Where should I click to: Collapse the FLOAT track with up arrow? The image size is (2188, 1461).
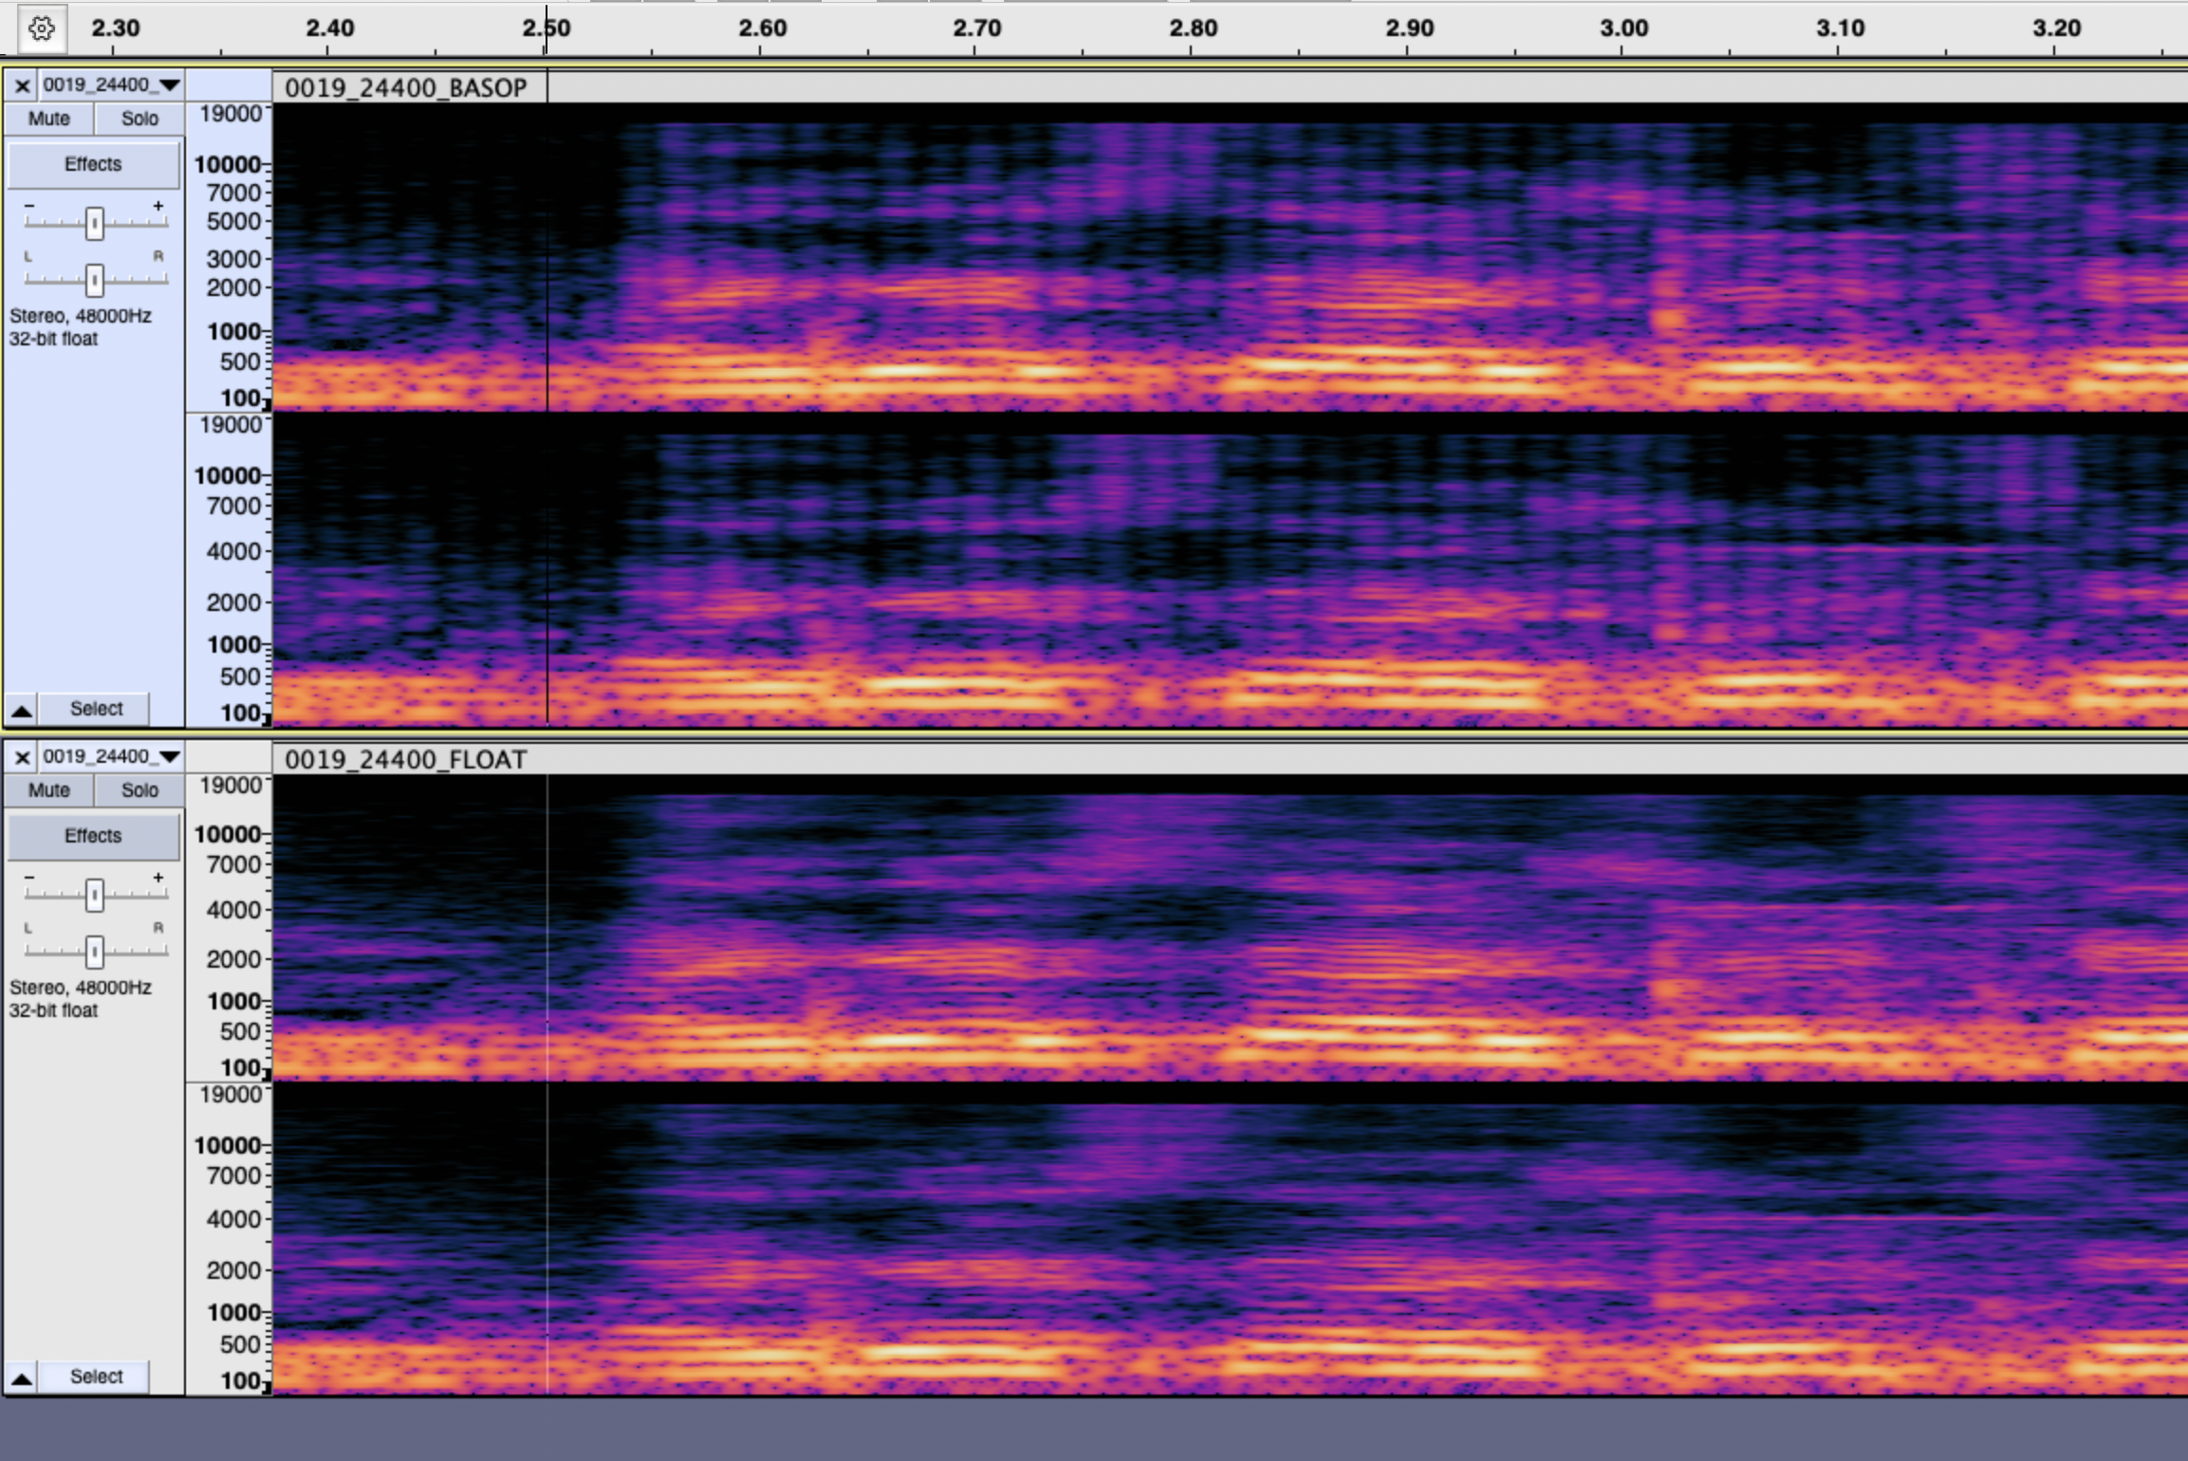[x=22, y=1378]
